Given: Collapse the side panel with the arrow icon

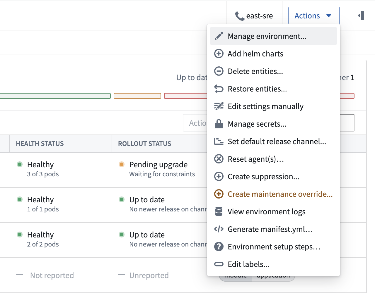Looking at the screenshot, I should (x=361, y=15).
